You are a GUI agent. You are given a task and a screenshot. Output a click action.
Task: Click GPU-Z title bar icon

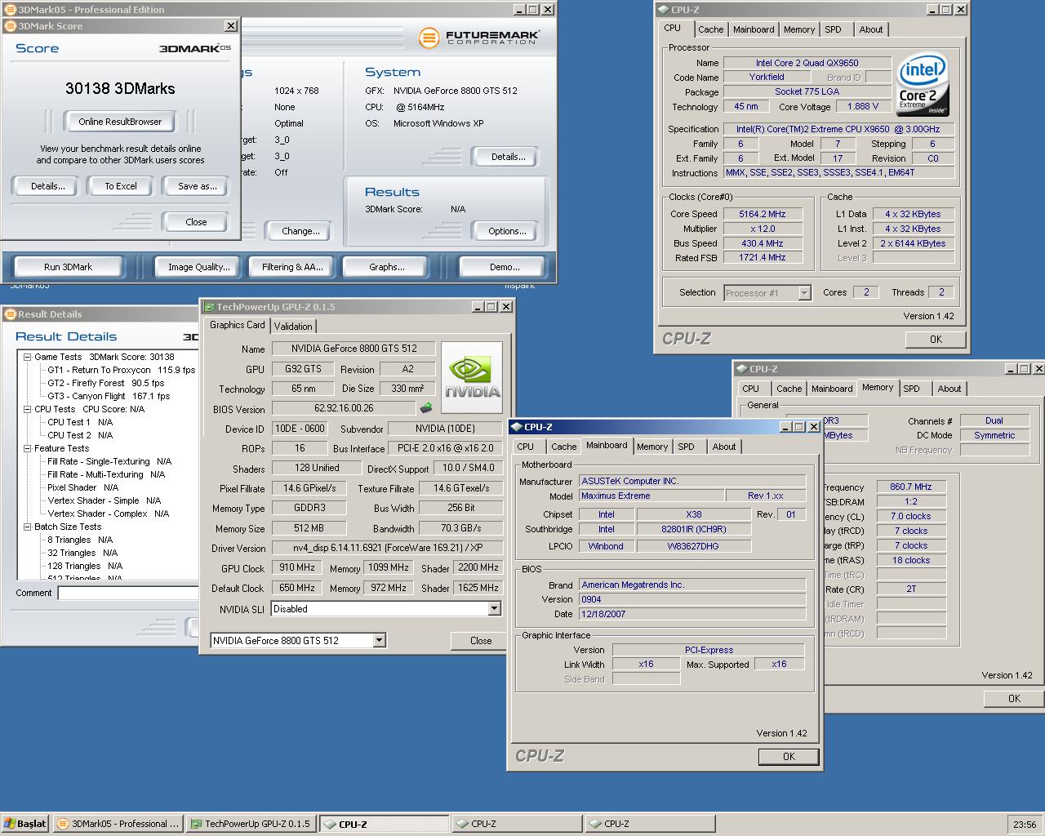point(209,307)
